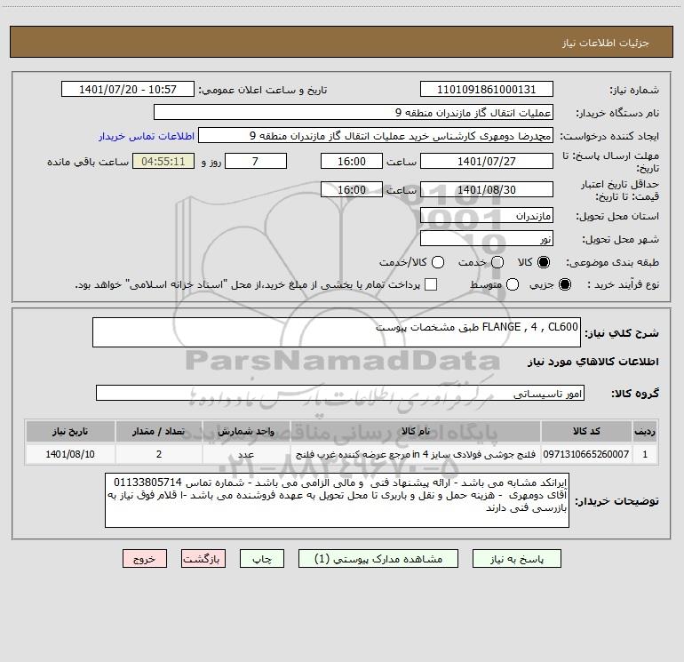Click the مشاهده مدارک پیوستی (1) button
684x662 pixels.
(378, 559)
